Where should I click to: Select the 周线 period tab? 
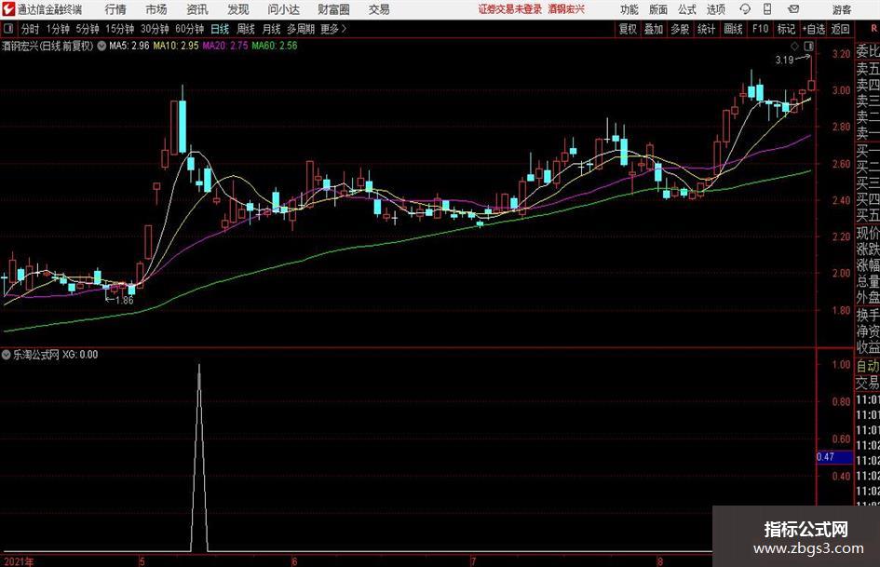[245, 29]
